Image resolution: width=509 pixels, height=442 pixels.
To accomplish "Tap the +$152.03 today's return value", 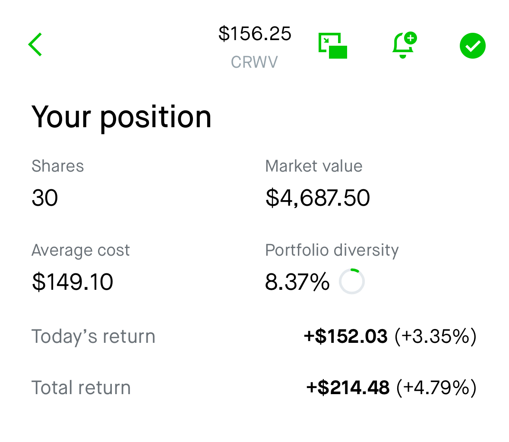I will point(346,336).
